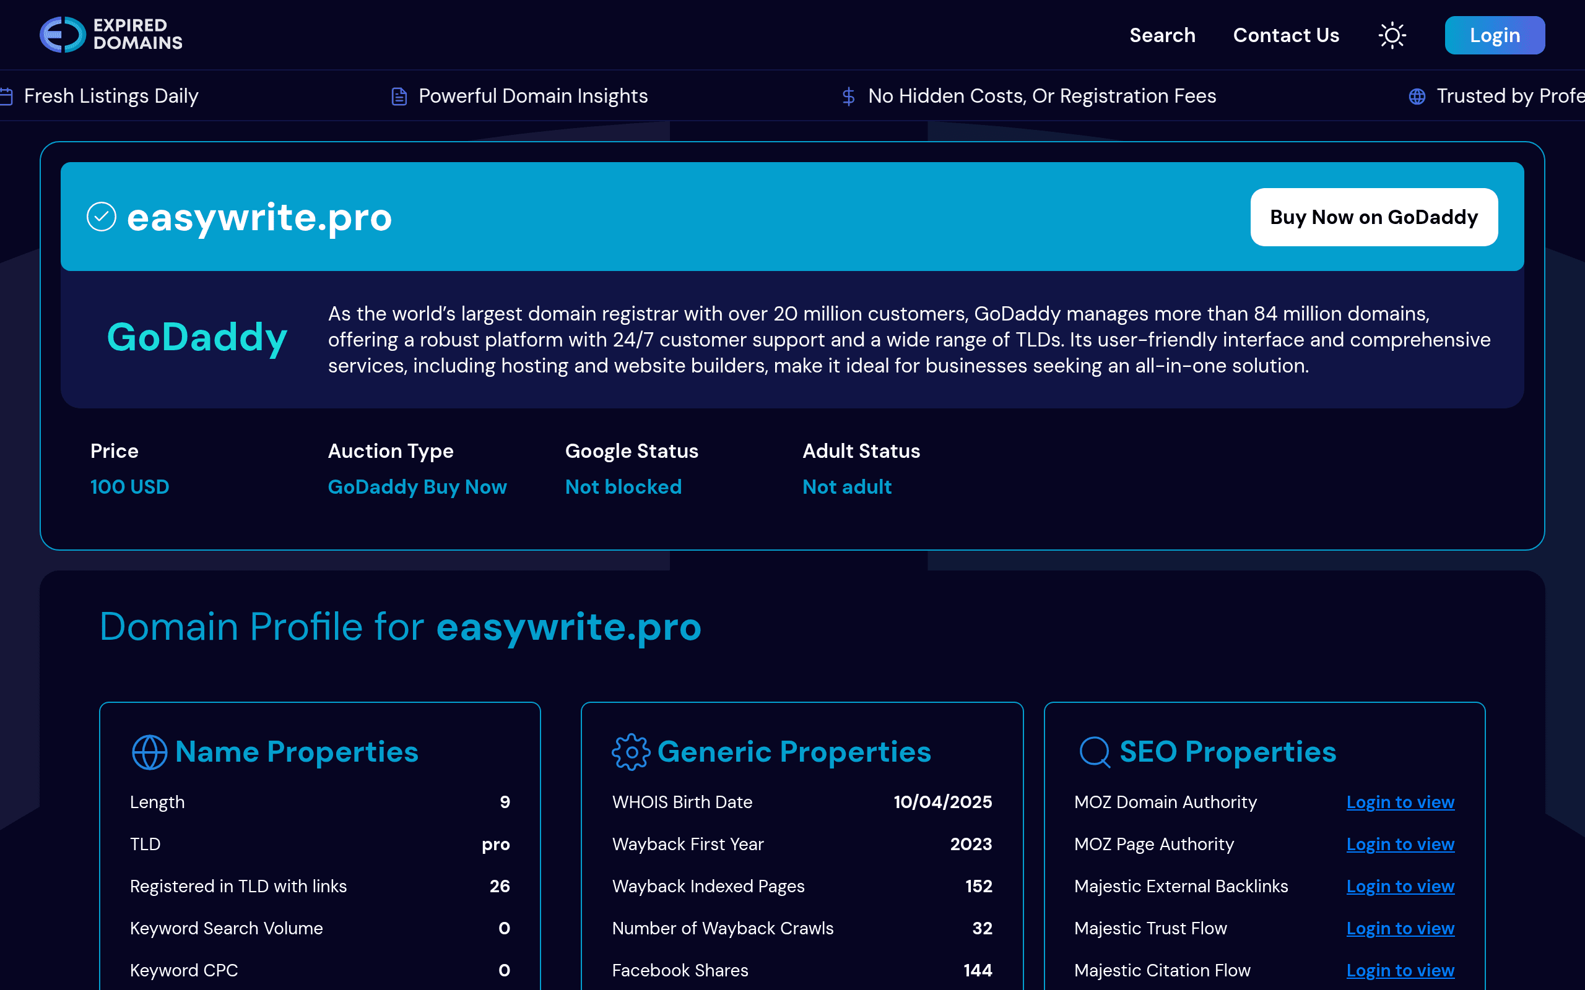Open Login to view for MOZ Page Authority
The width and height of the screenshot is (1585, 990).
pyautogui.click(x=1400, y=844)
